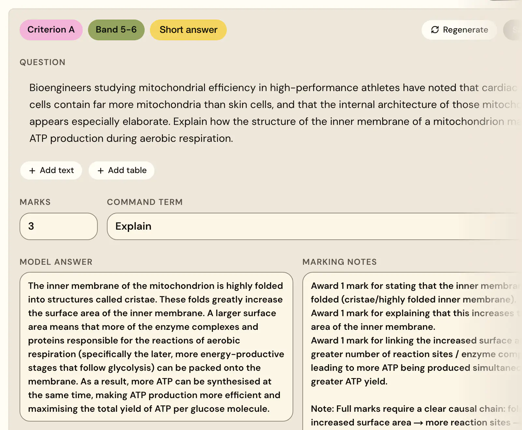Click the plus icon beside Add text
522x430 pixels.
coord(32,171)
